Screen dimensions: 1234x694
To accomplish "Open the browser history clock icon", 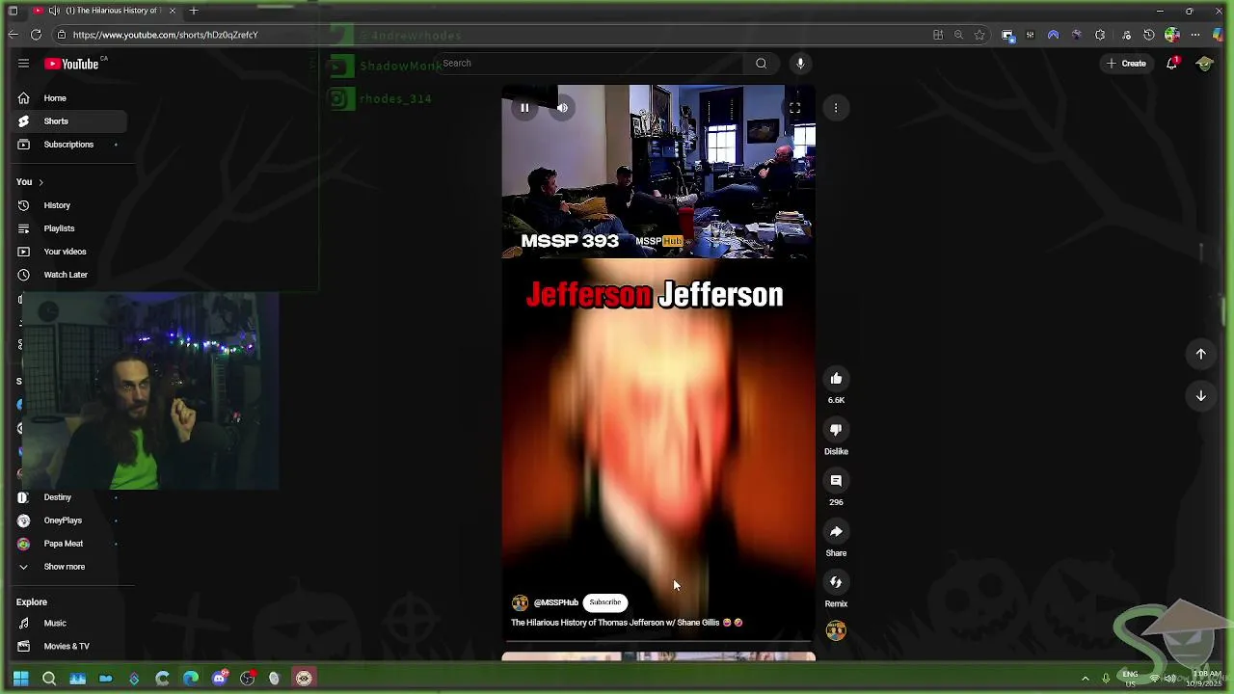I will (1148, 35).
